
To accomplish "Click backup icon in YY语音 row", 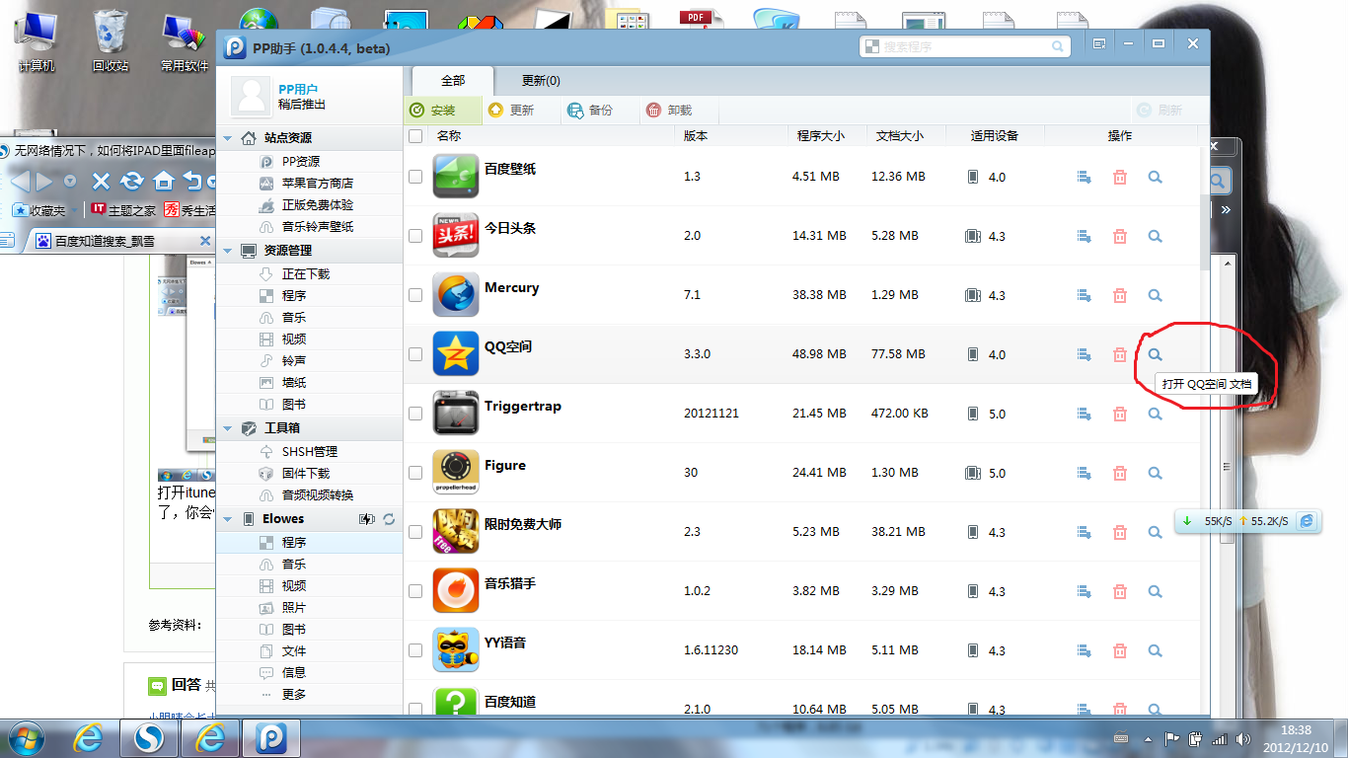I will point(1084,650).
